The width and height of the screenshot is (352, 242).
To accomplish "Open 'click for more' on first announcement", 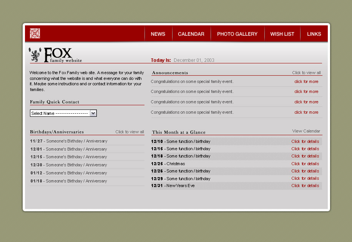I will [x=306, y=81].
